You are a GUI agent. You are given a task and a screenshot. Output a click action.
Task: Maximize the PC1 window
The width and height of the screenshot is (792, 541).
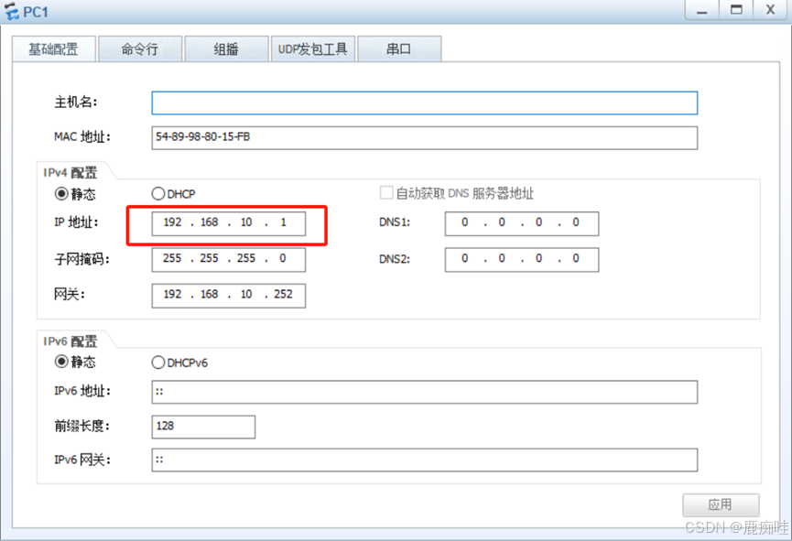coord(736,10)
